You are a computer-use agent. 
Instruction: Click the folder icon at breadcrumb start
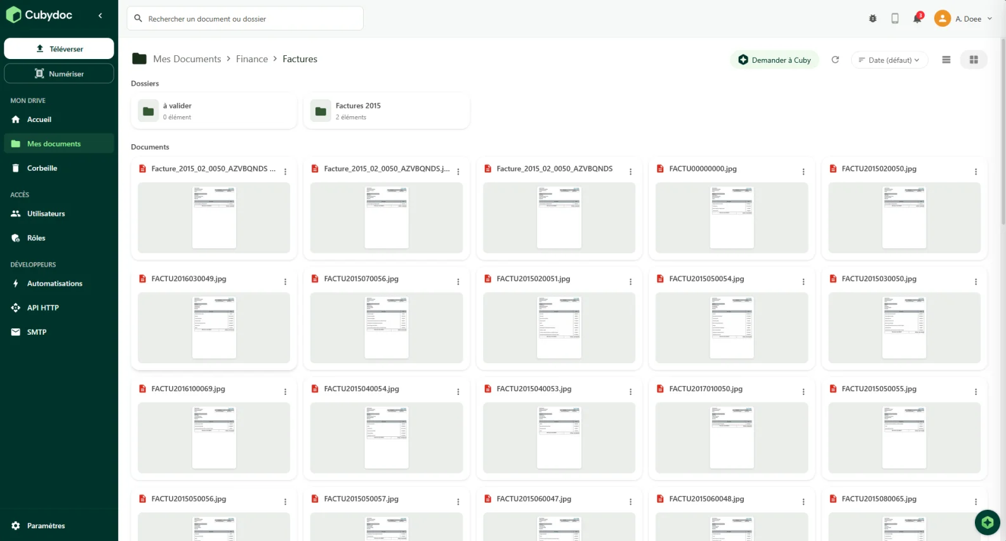pos(140,59)
